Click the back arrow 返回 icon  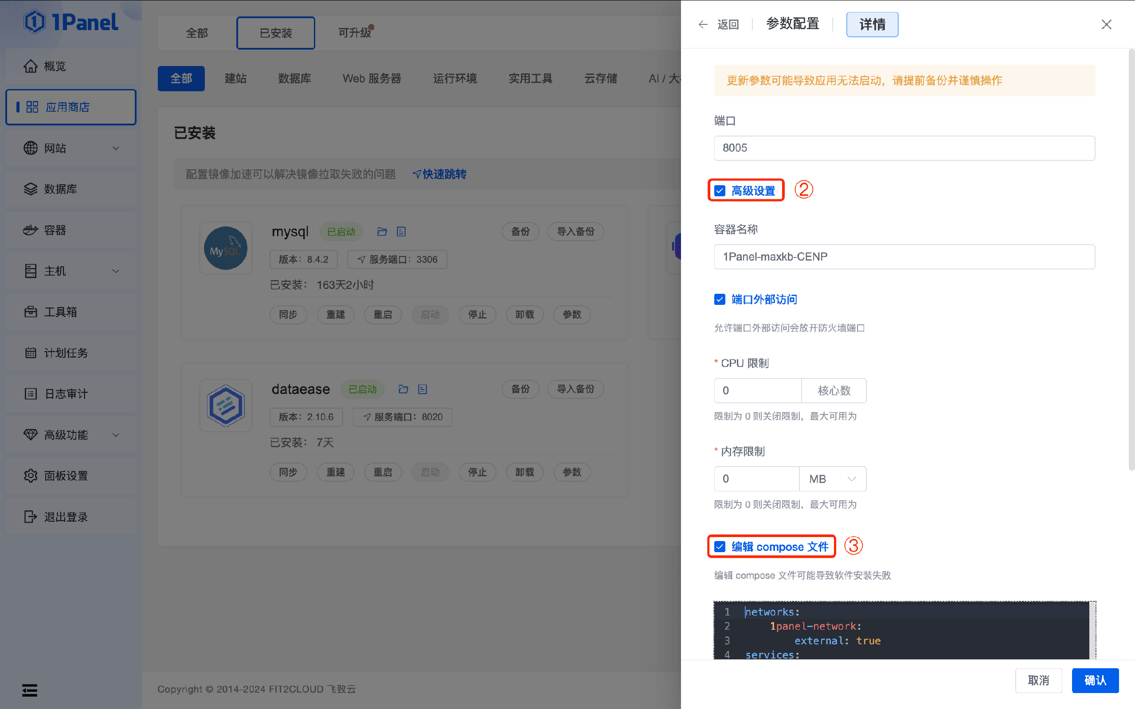[703, 24]
